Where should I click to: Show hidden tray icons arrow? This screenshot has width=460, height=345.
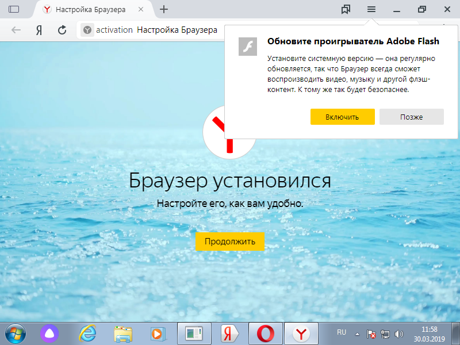[357, 334]
